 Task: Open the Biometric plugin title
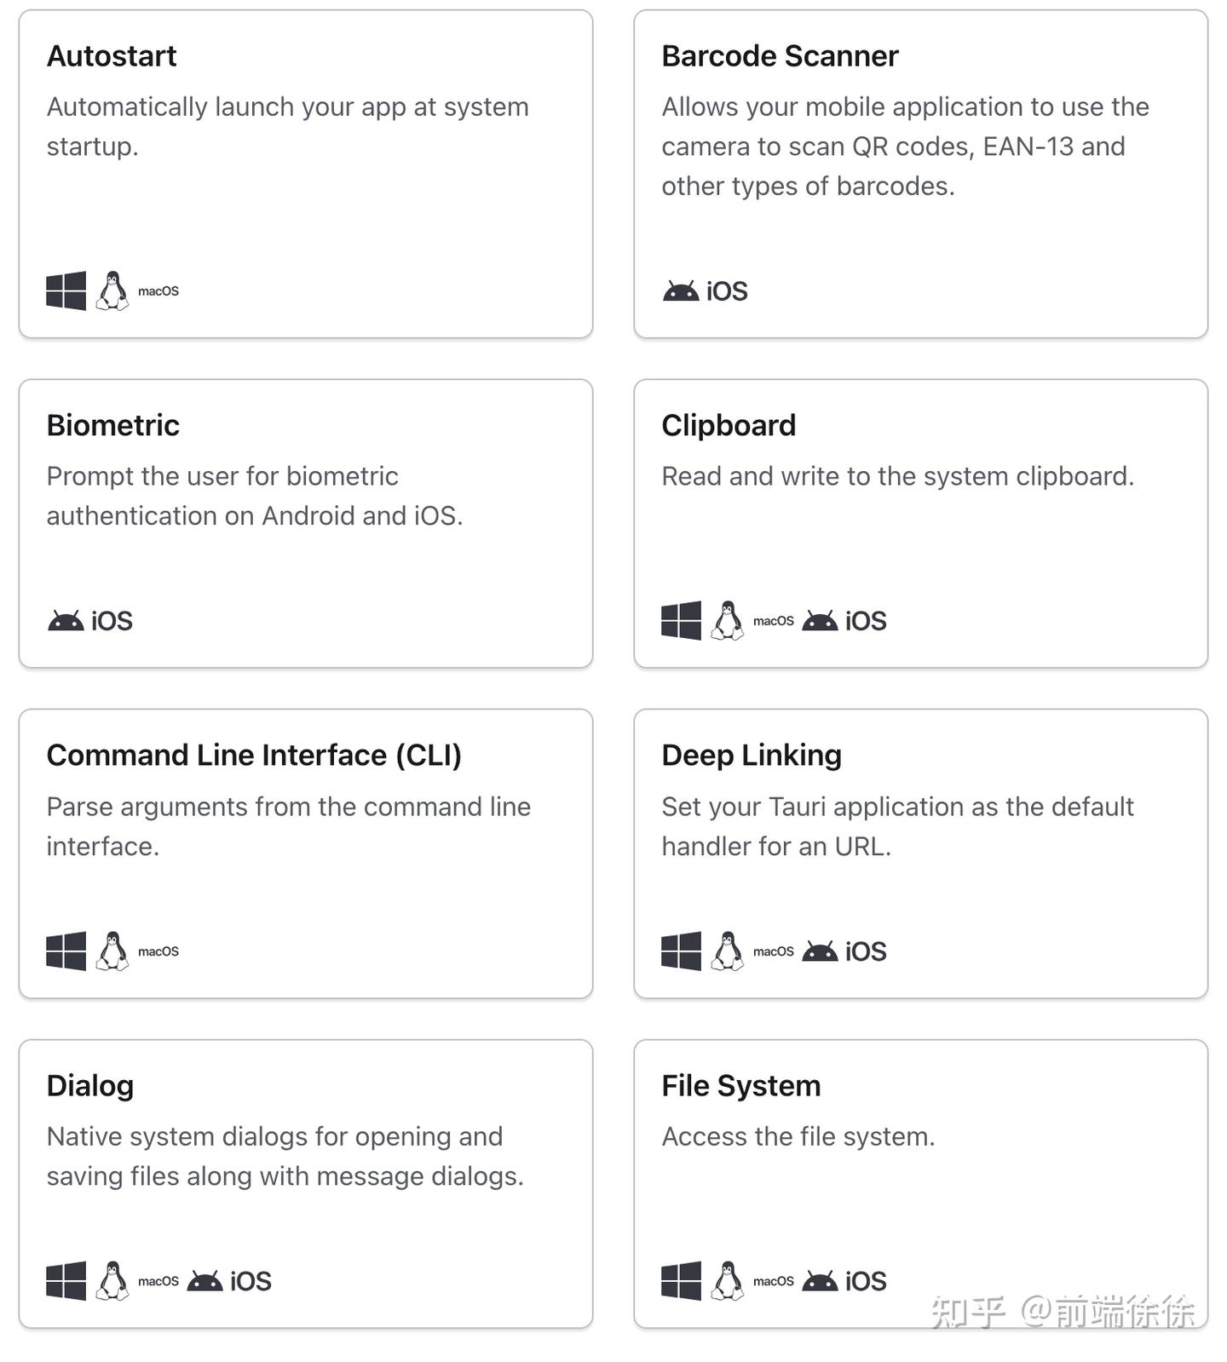pos(113,425)
